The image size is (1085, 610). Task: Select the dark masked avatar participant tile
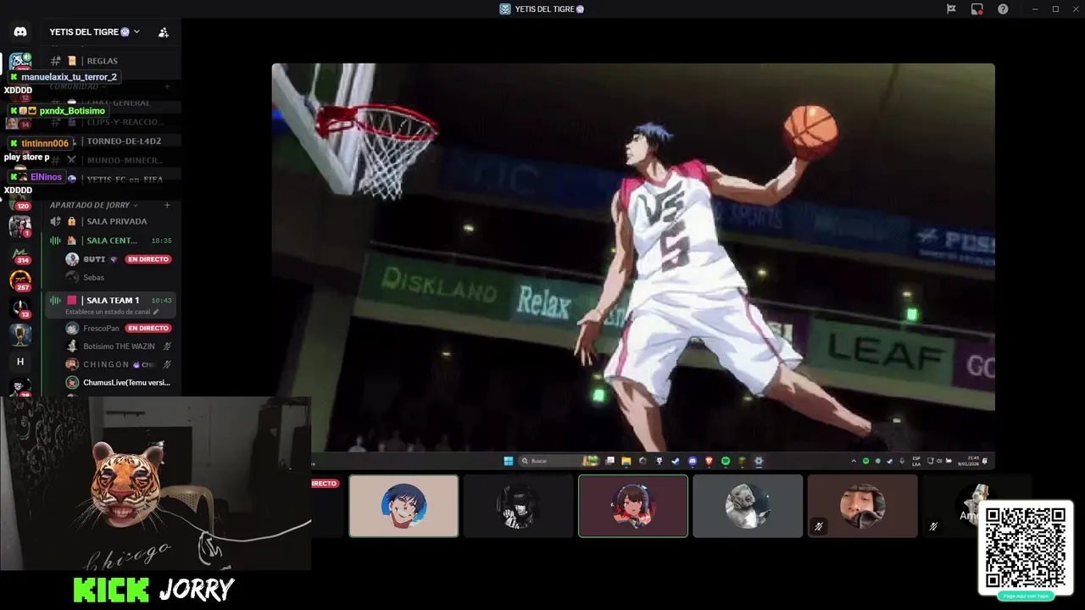[x=519, y=506]
